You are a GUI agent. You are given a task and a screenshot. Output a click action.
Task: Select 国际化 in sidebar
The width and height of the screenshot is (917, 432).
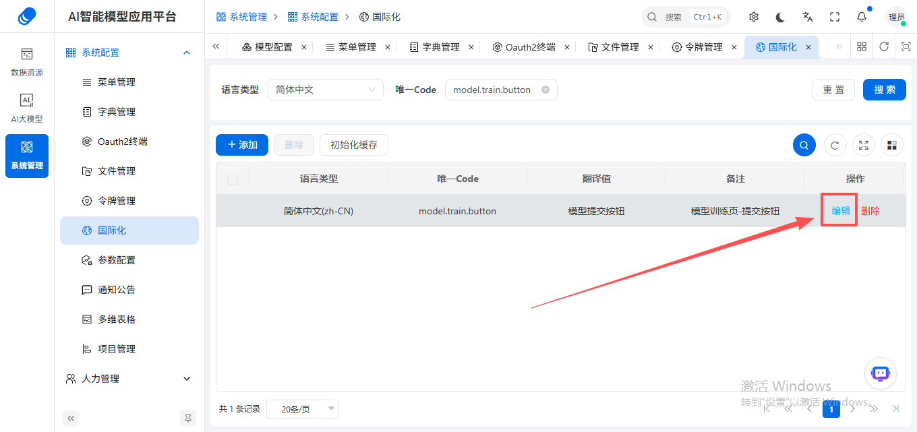point(129,230)
